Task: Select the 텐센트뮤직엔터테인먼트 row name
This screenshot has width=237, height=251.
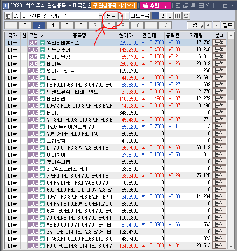Action: point(73,92)
